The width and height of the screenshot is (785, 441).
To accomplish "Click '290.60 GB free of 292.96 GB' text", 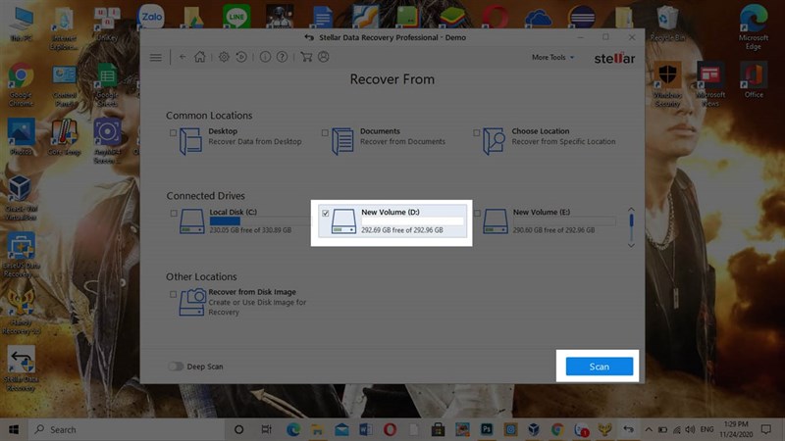I will click(x=553, y=230).
